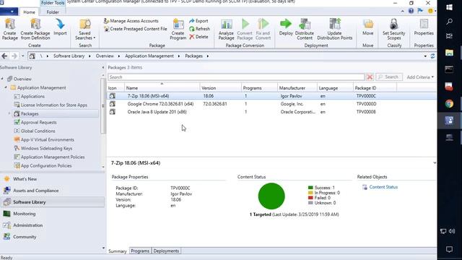
Task: Click Software Library breadcrumb segment
Action: (x=69, y=56)
